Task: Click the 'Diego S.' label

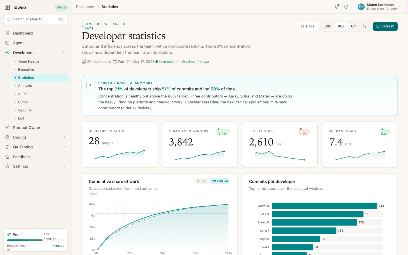Action: pyautogui.click(x=264, y=239)
